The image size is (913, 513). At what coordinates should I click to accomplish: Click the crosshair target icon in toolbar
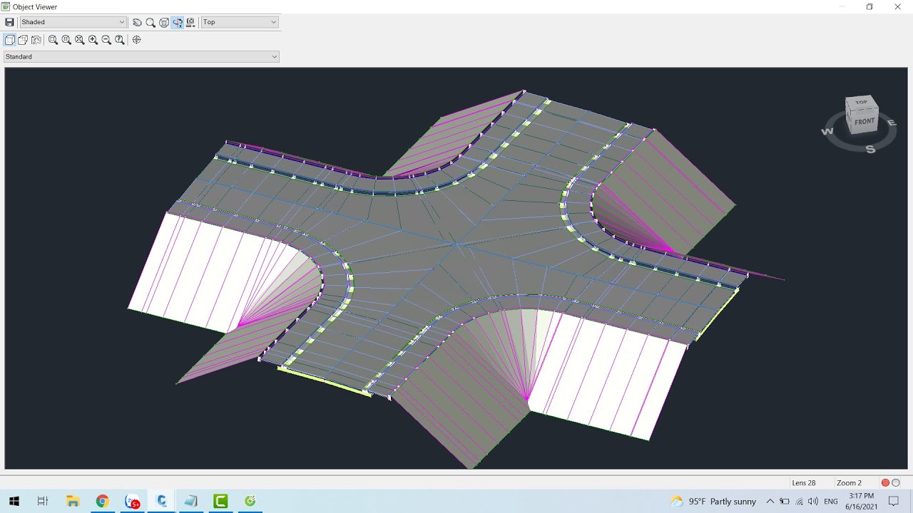point(136,40)
